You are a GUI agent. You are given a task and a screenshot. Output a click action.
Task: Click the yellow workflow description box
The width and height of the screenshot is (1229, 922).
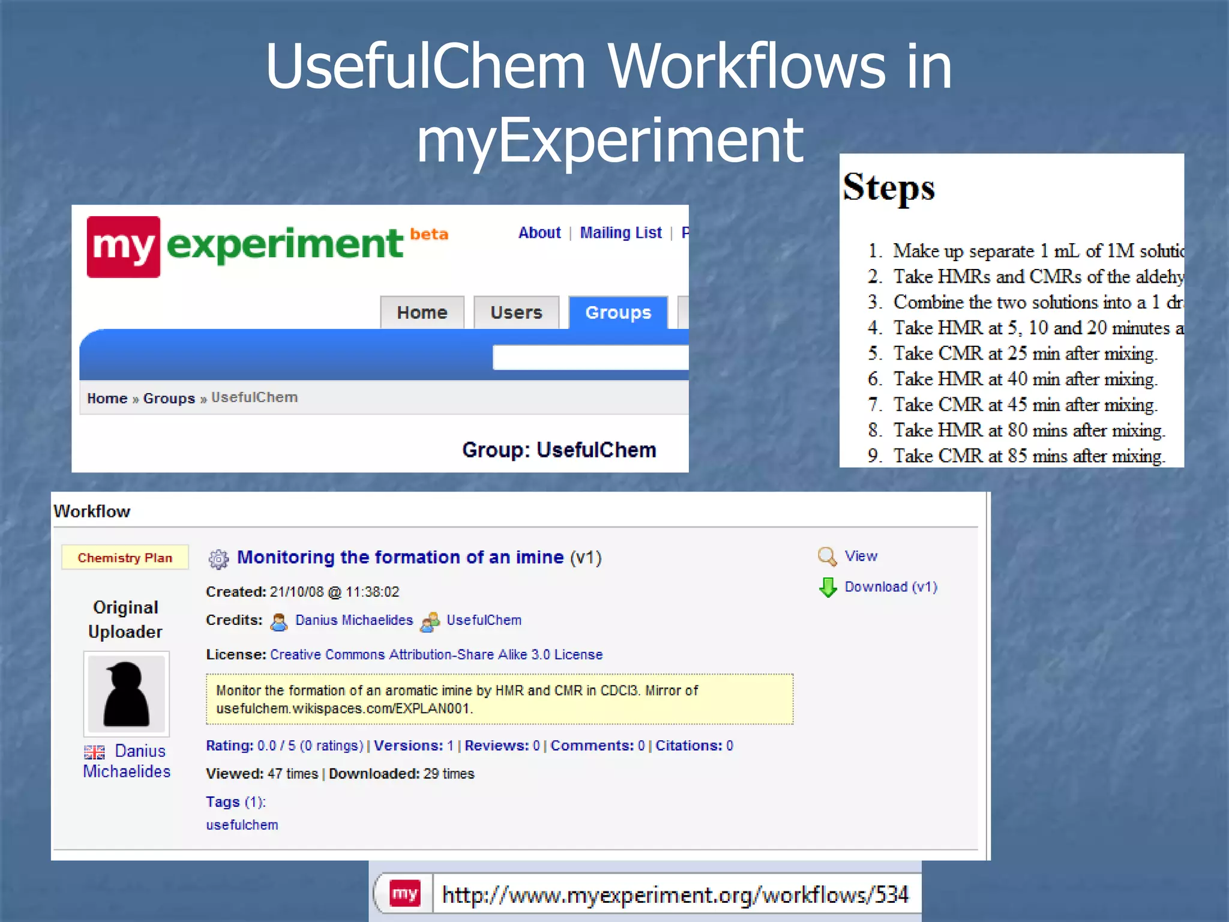[x=499, y=699]
